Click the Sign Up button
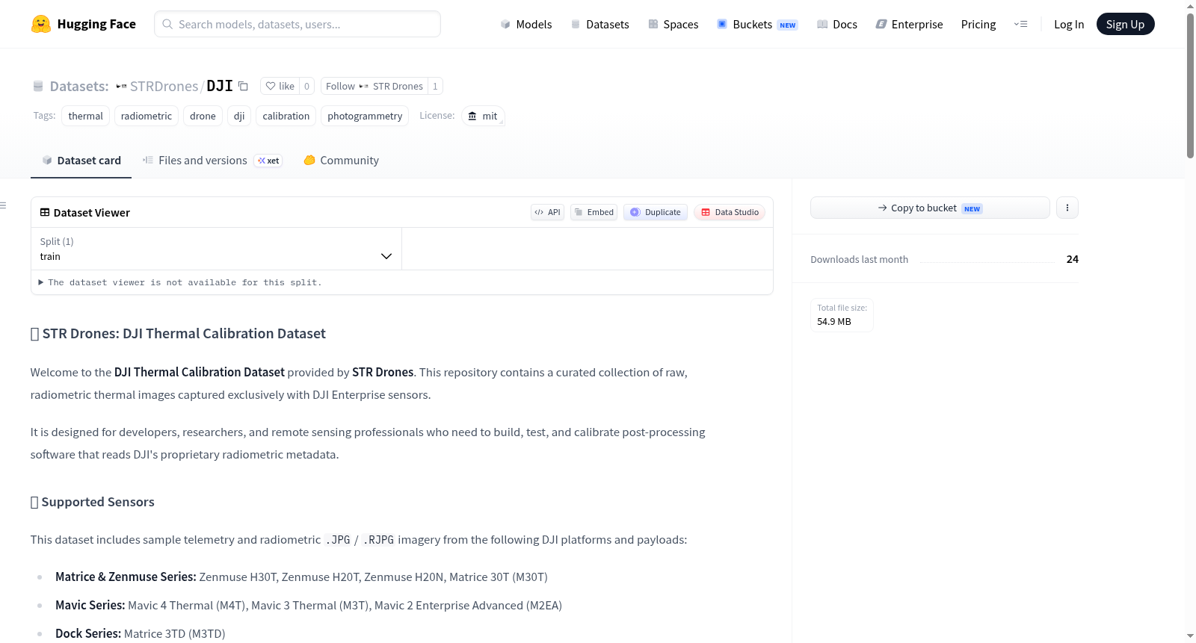The height and width of the screenshot is (643, 1196). pos(1125,24)
